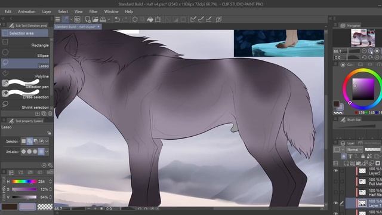Image resolution: width=382 pixels, height=215 pixels.
Task: Click the duplicate sub tool icon
Action: pos(44,113)
